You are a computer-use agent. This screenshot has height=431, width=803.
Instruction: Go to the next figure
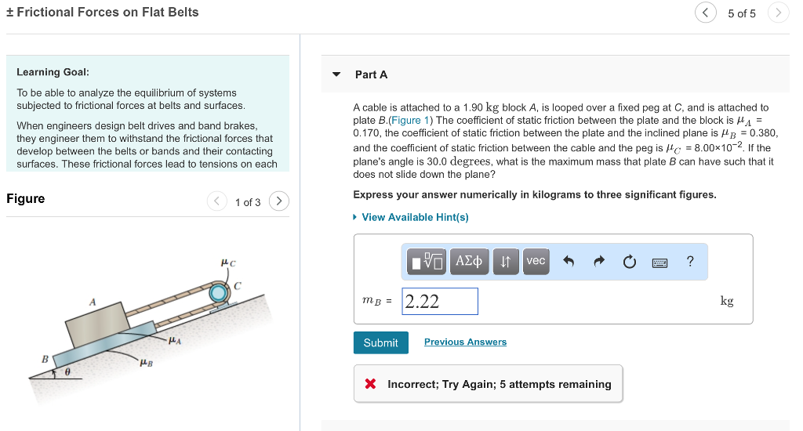[x=278, y=201]
